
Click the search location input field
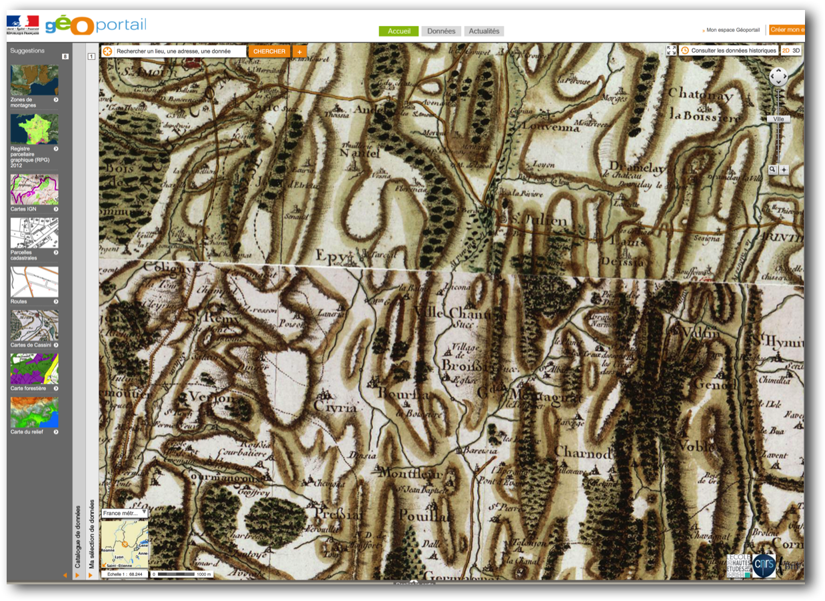180,51
